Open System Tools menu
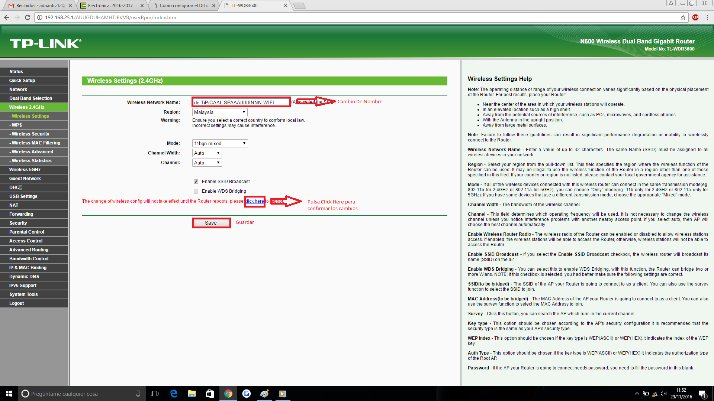The width and height of the screenshot is (714, 401). coord(34,294)
